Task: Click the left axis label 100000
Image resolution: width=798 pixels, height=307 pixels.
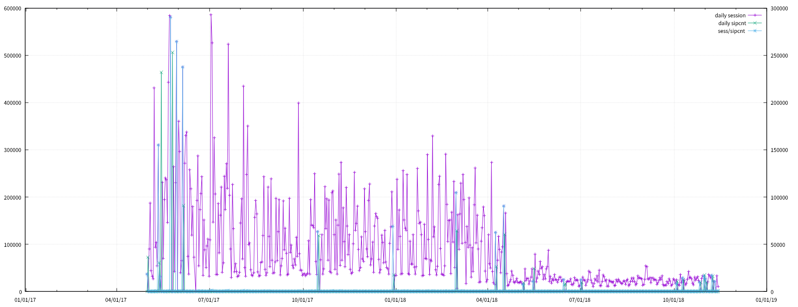Action: tap(13, 245)
